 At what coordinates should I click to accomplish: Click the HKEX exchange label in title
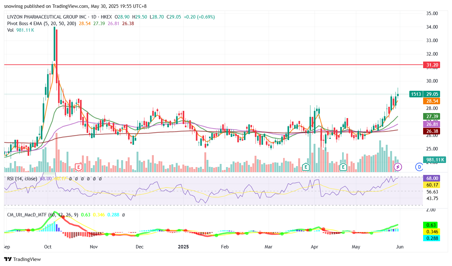point(106,17)
